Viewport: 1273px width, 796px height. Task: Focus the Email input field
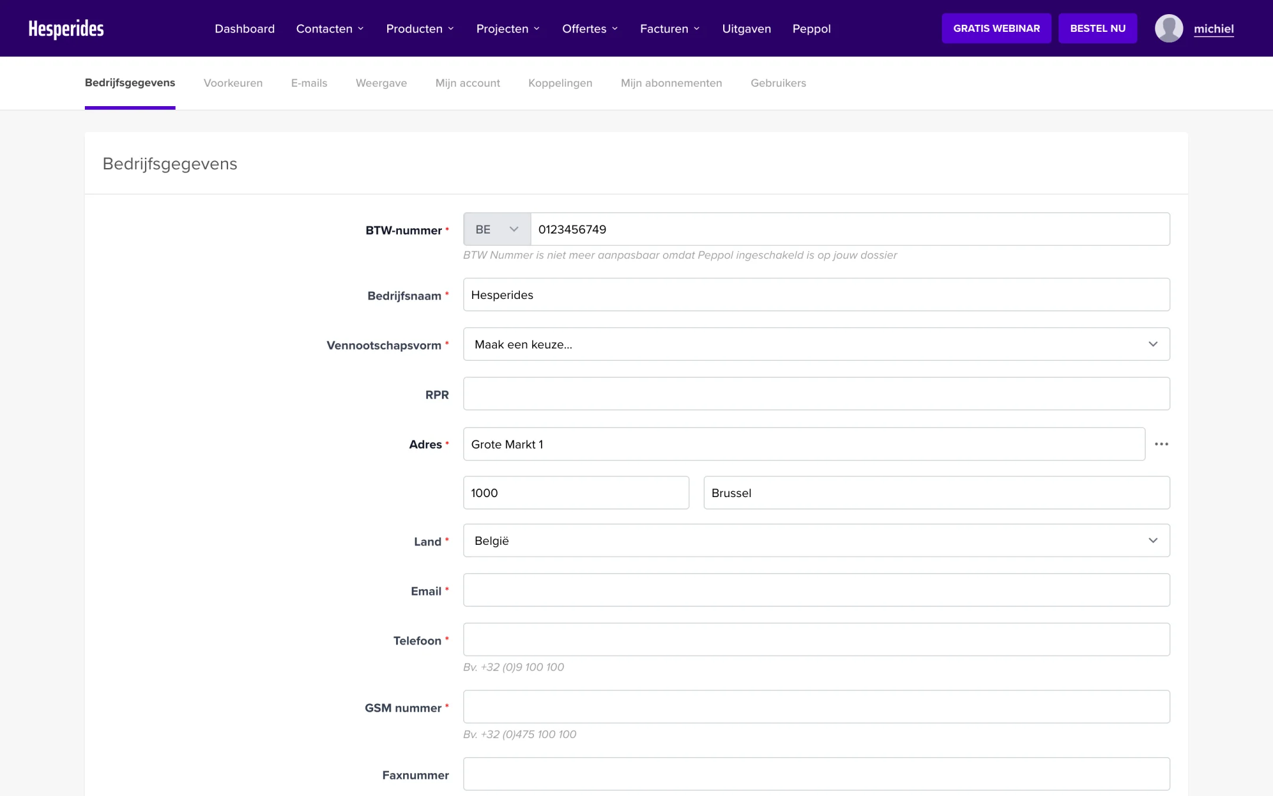(x=816, y=590)
